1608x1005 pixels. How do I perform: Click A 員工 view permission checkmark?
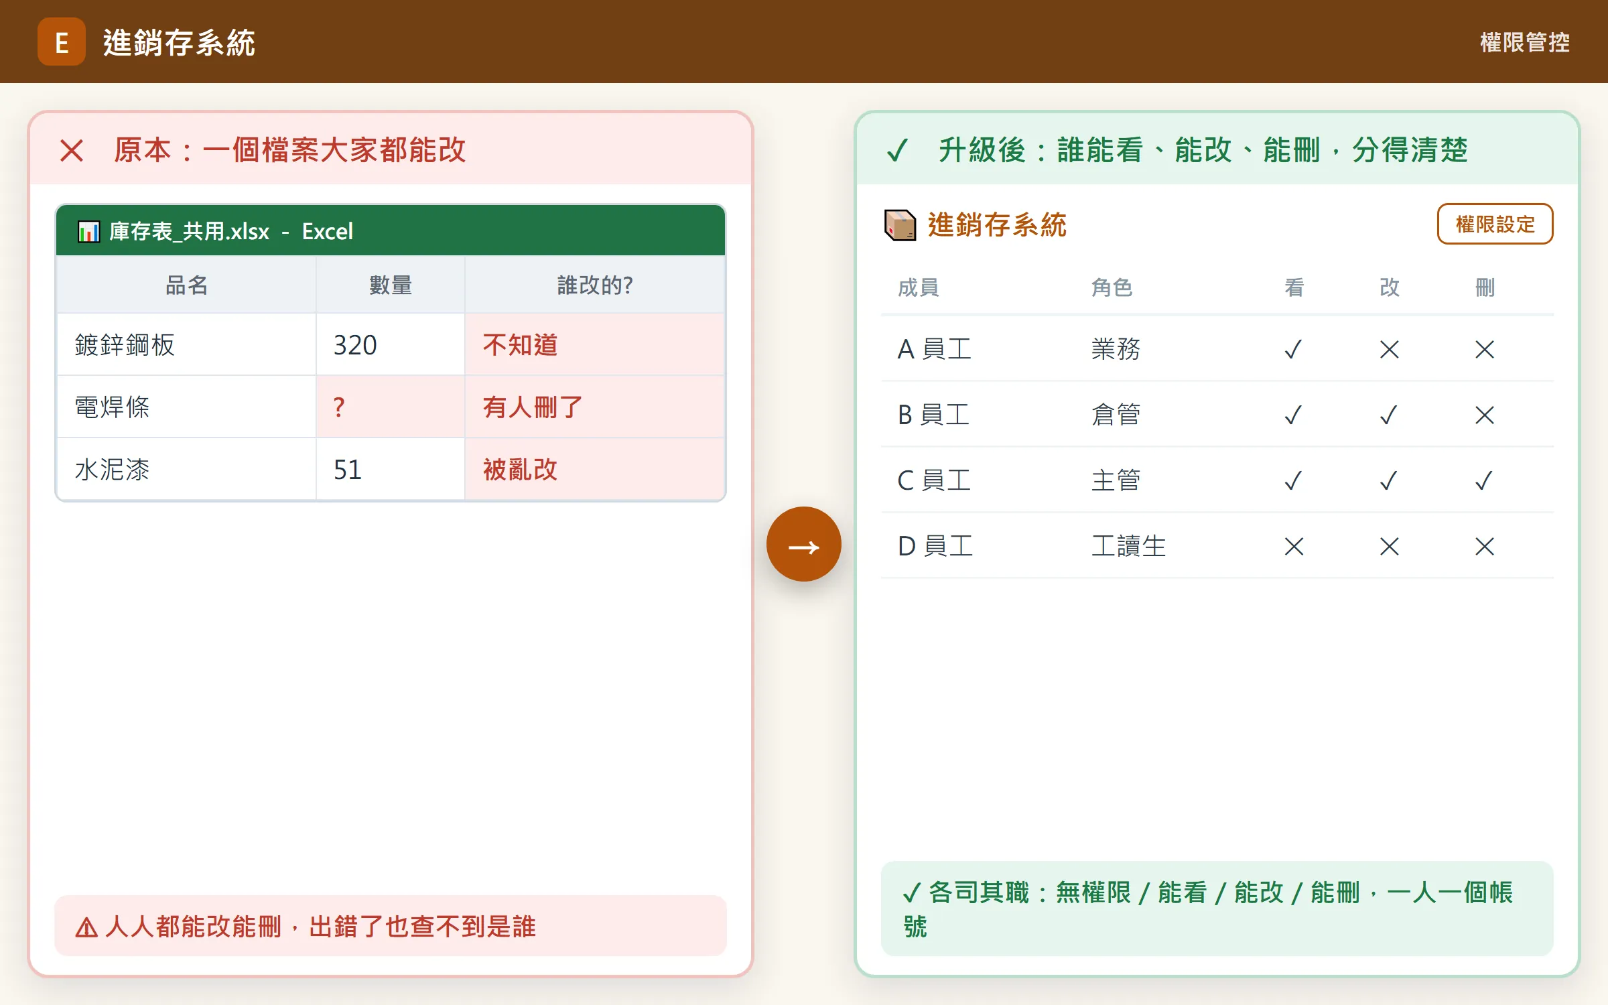(x=1294, y=349)
